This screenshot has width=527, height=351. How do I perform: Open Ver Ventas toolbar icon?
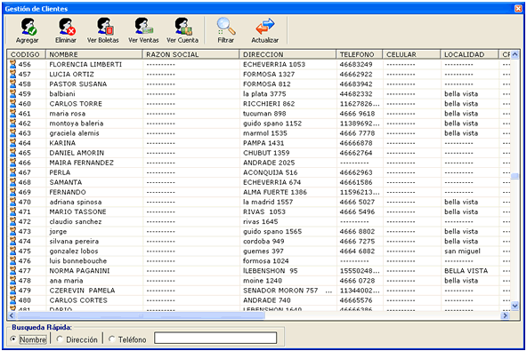pos(143,27)
